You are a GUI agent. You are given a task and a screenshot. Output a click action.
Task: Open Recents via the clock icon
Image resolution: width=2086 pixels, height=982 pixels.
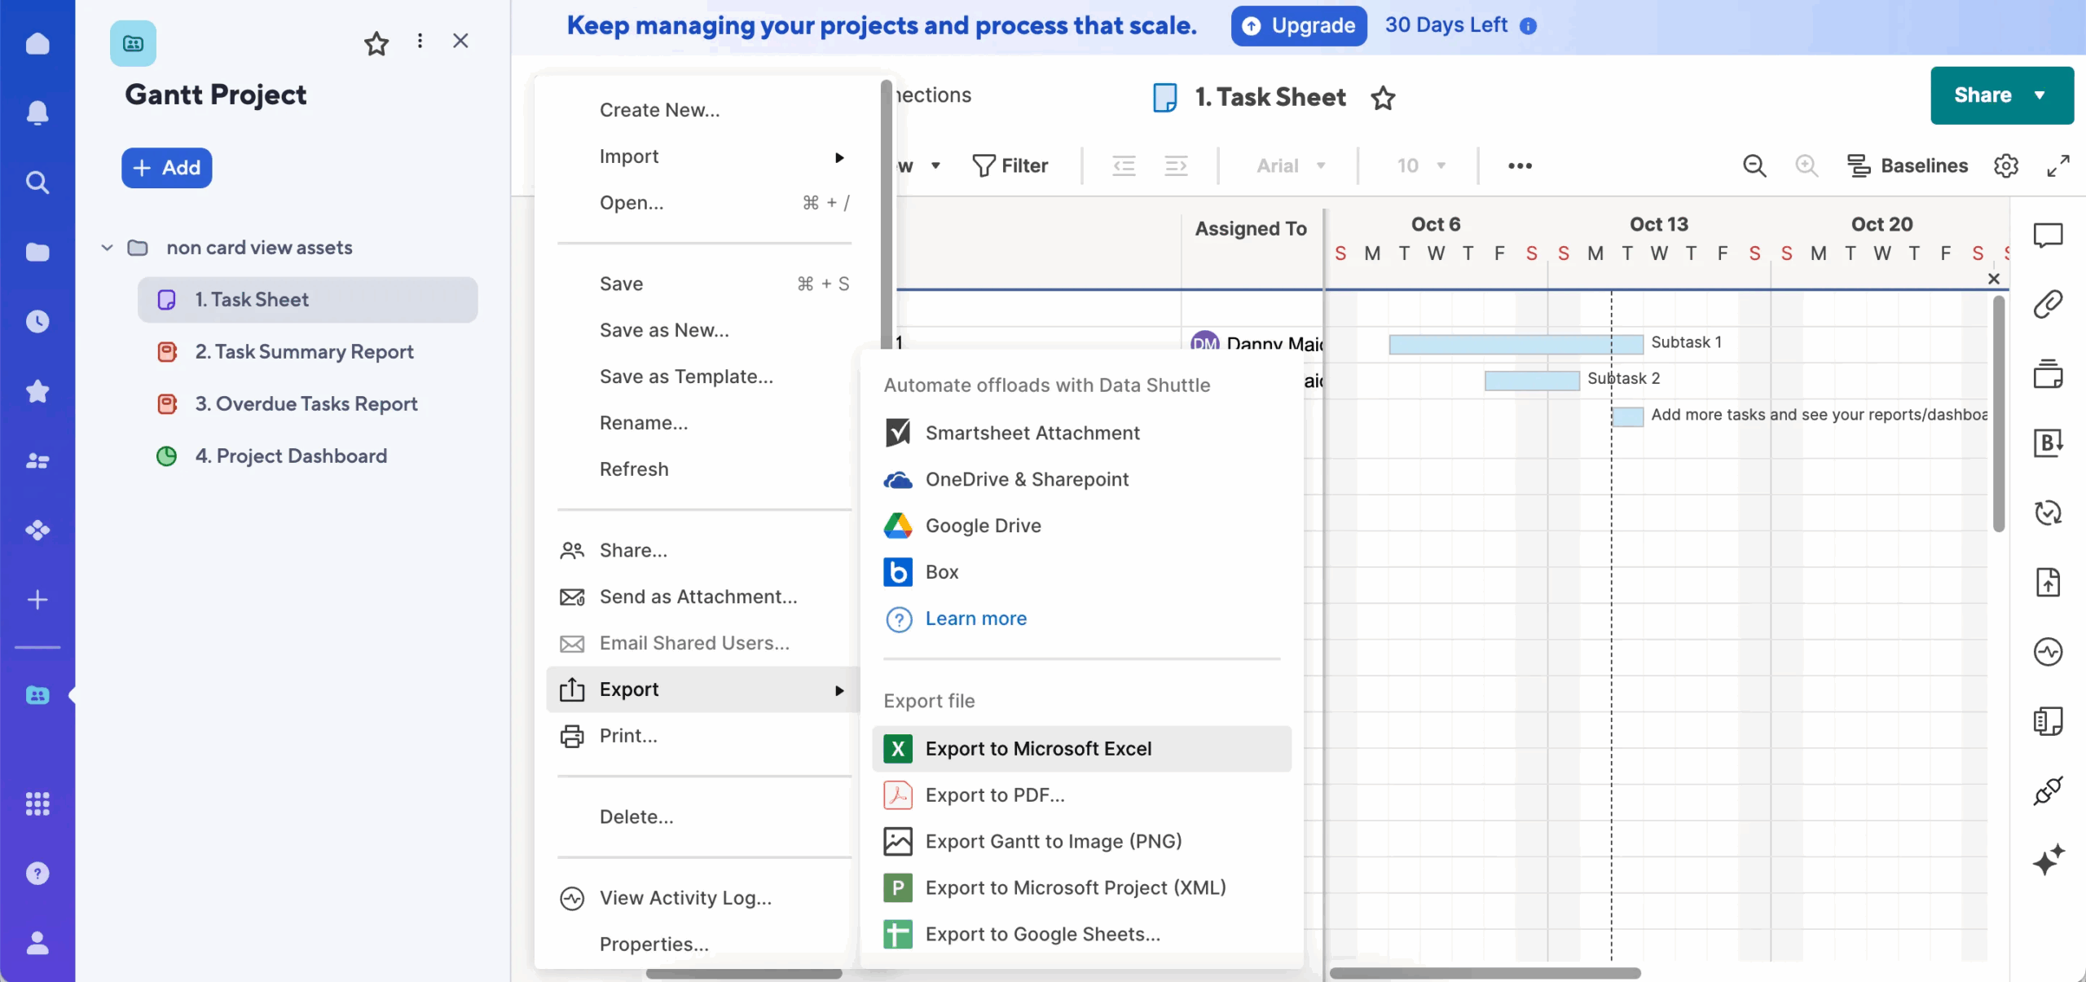coord(37,321)
